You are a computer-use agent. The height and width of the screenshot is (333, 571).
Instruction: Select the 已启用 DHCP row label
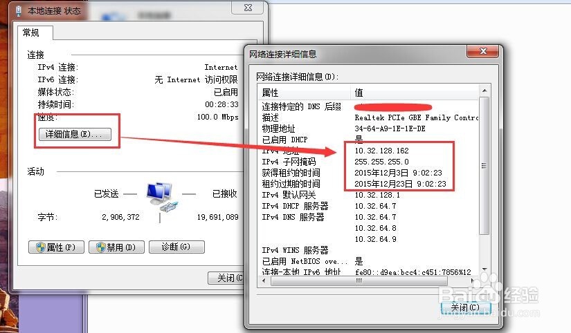(284, 140)
